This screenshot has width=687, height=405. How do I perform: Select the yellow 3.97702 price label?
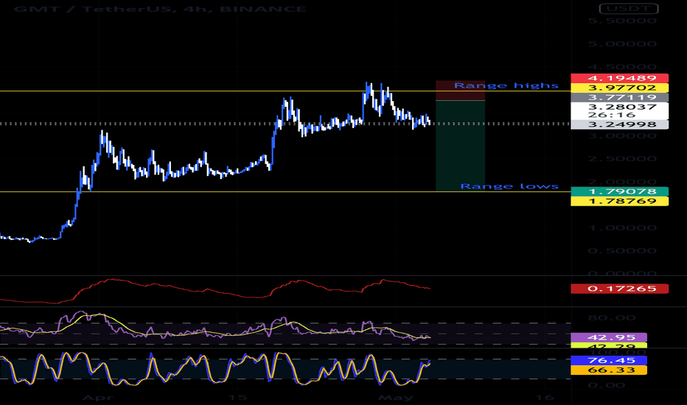pos(619,88)
